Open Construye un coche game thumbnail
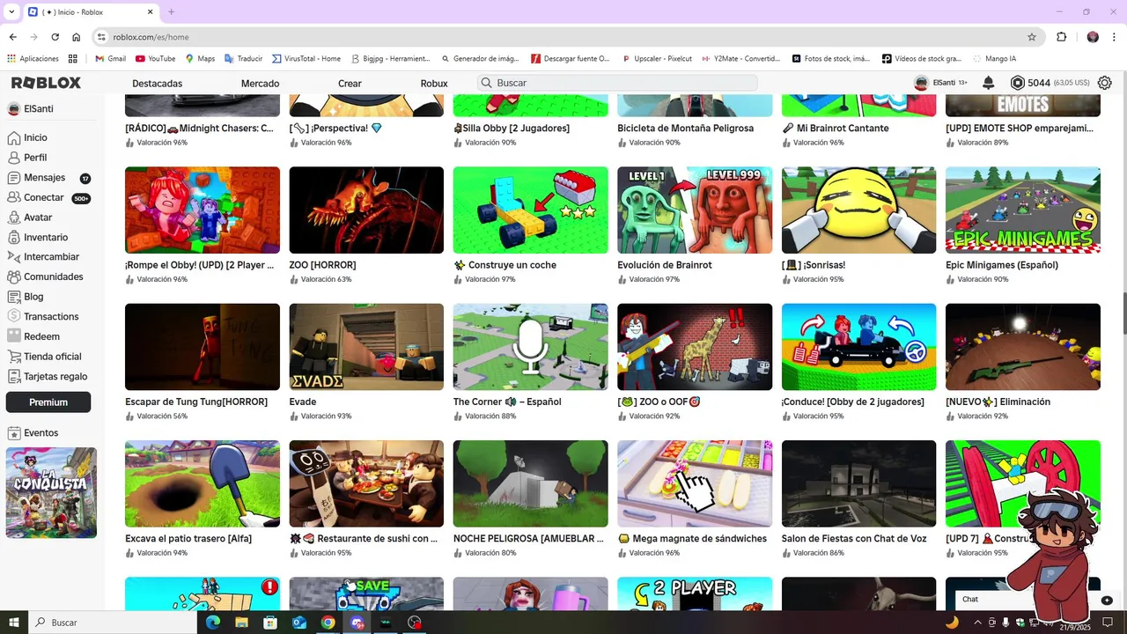Image resolution: width=1127 pixels, height=634 pixels. click(531, 210)
